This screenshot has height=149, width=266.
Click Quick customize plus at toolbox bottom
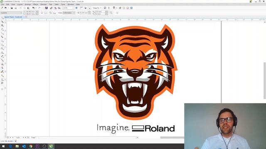(2, 89)
